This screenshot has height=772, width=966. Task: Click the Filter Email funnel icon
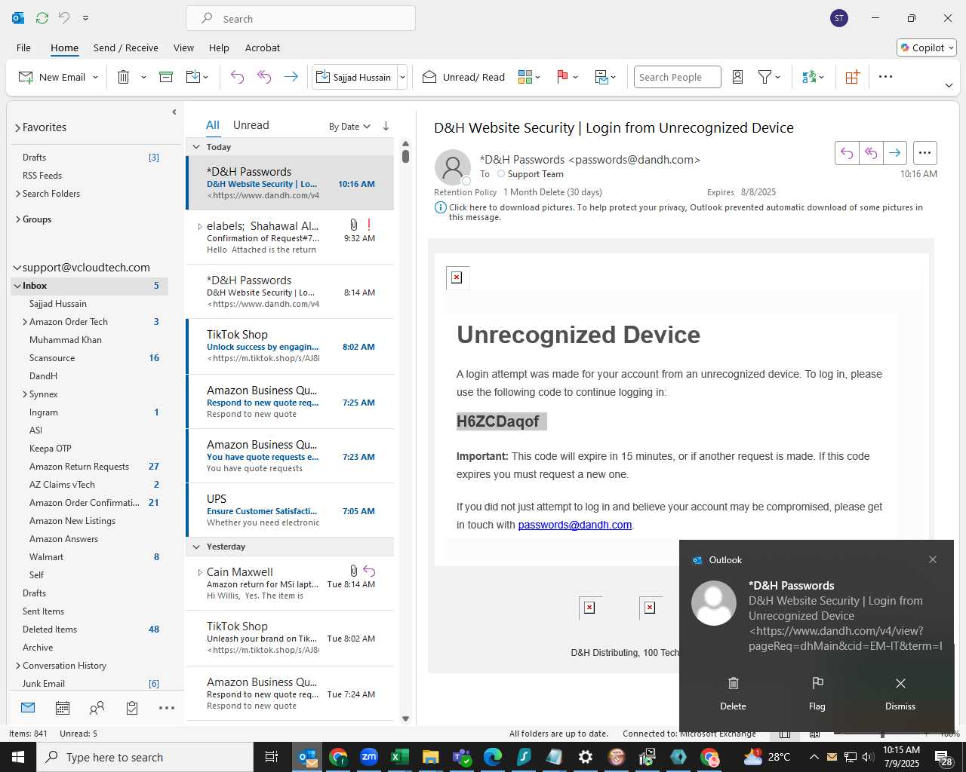pyautogui.click(x=764, y=77)
